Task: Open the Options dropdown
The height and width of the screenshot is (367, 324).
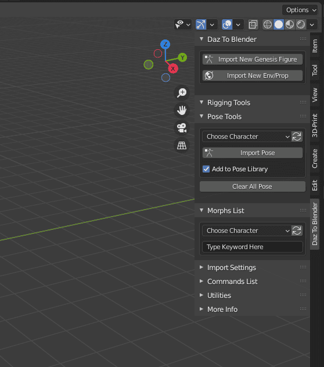Action: [300, 10]
